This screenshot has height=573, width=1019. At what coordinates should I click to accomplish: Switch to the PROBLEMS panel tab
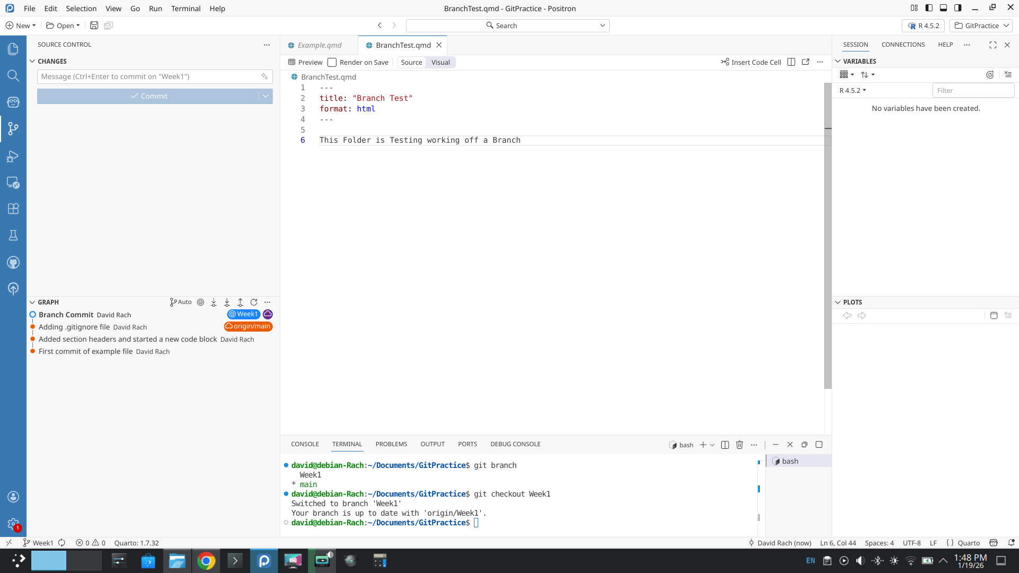coord(391,444)
